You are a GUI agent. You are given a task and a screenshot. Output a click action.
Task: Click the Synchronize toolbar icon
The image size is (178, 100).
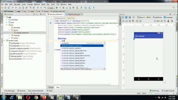(9, 8)
